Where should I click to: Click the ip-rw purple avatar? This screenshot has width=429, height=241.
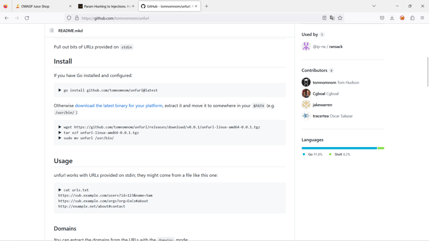[x=306, y=46]
